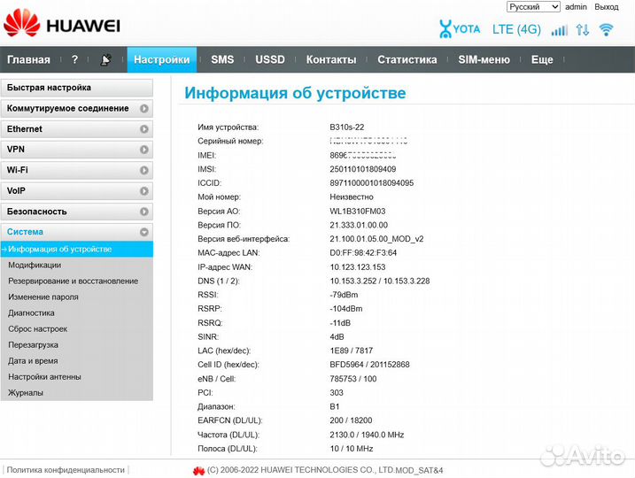Click eNB / Cell value 785753 / 100
The image size is (635, 478).
click(353, 379)
